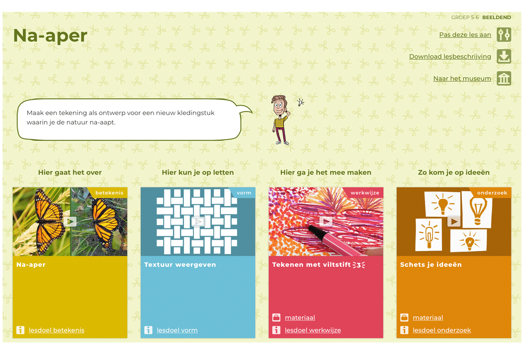Click info icon beside lesdoel onderzoek
Viewport: 525px width, 350px height.
[x=404, y=330]
